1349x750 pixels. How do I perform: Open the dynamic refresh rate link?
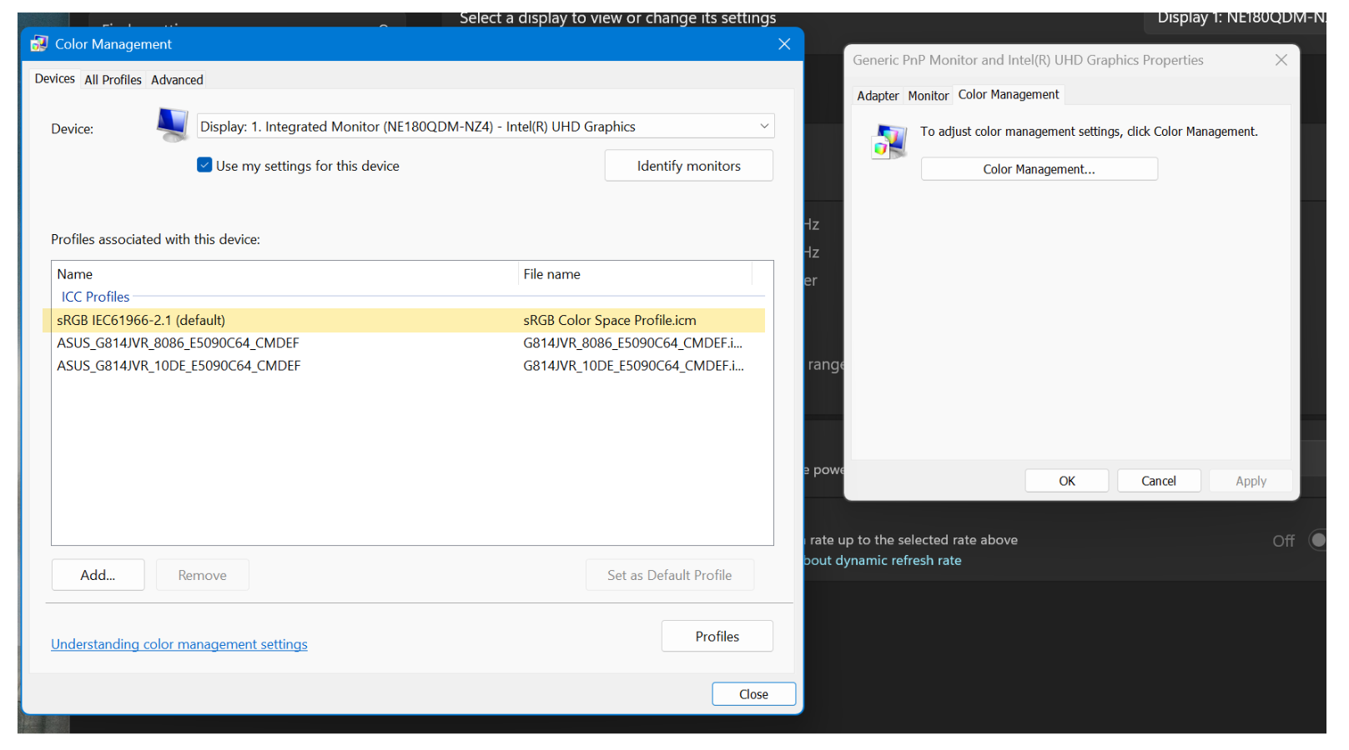[x=883, y=561]
